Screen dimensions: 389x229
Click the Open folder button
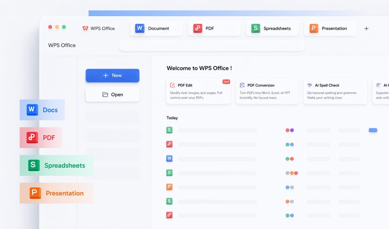click(113, 95)
